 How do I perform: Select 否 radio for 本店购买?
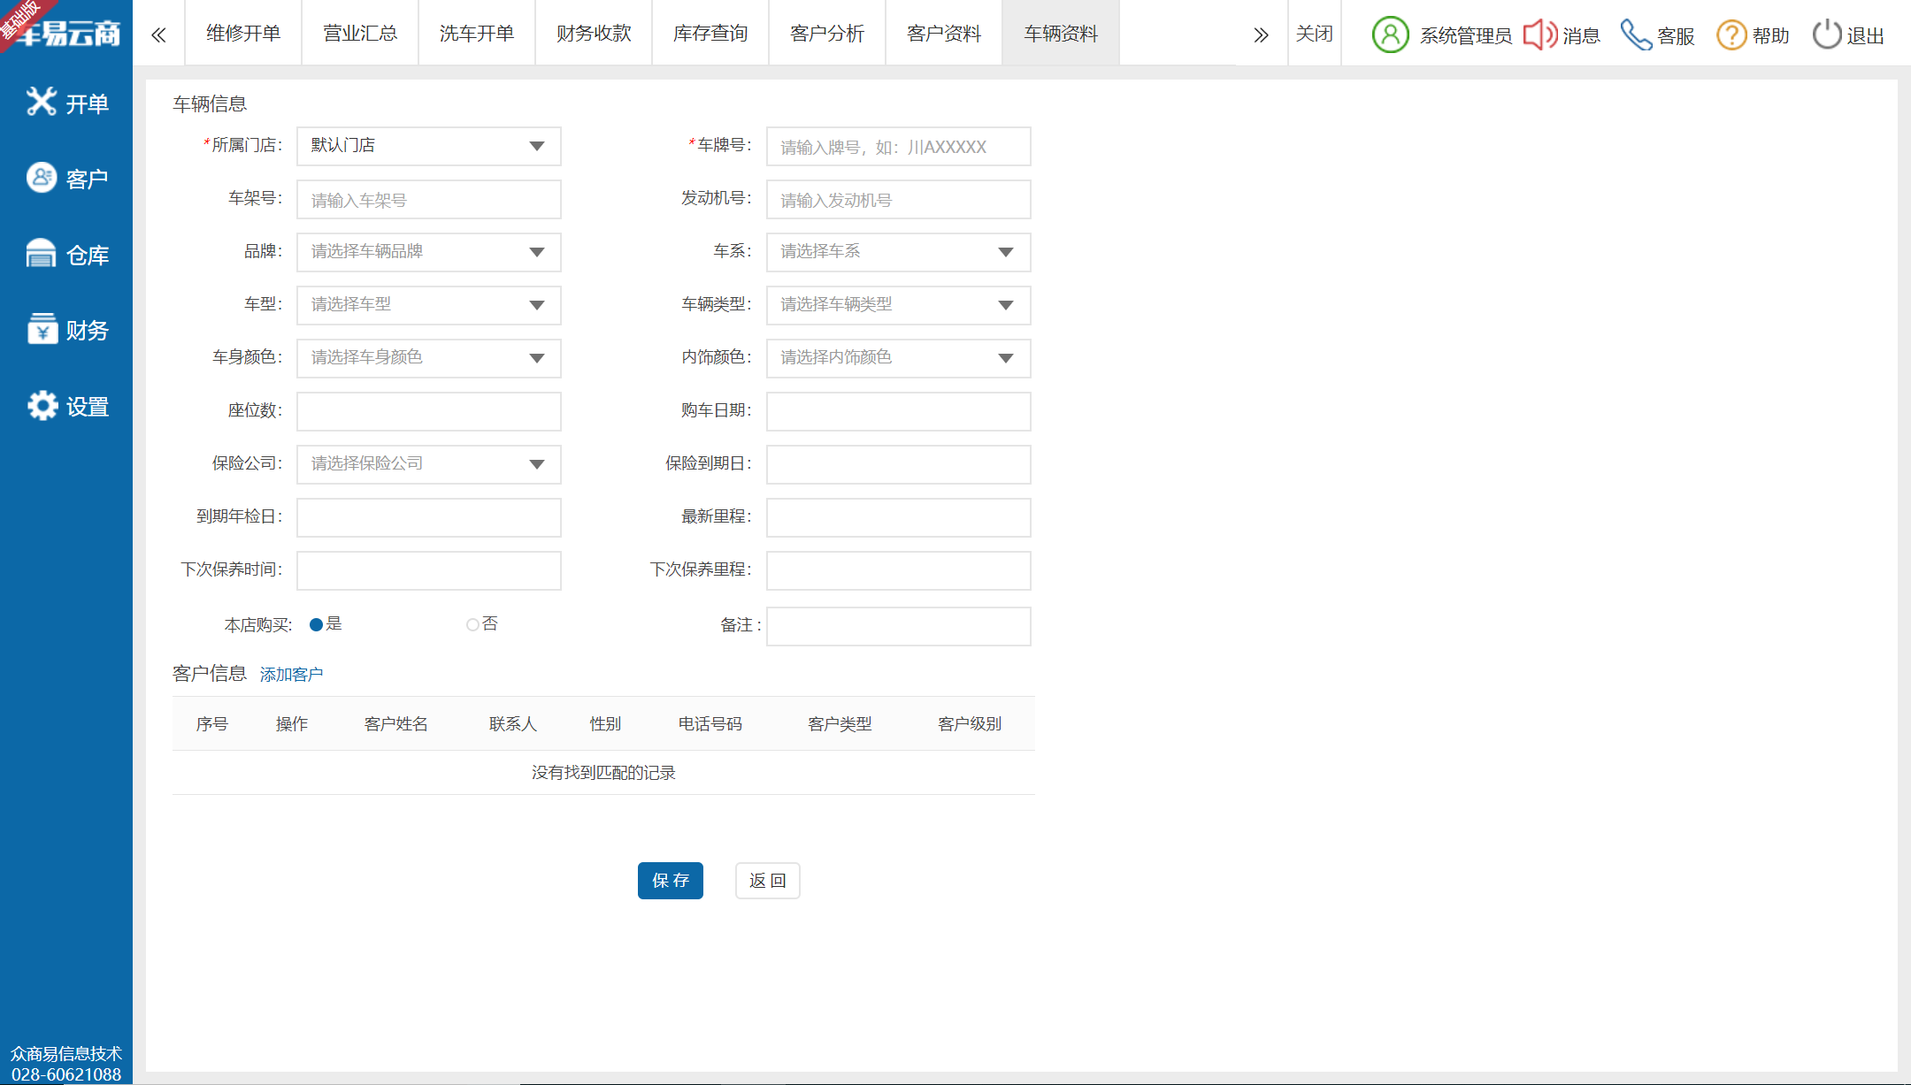pyautogui.click(x=472, y=624)
